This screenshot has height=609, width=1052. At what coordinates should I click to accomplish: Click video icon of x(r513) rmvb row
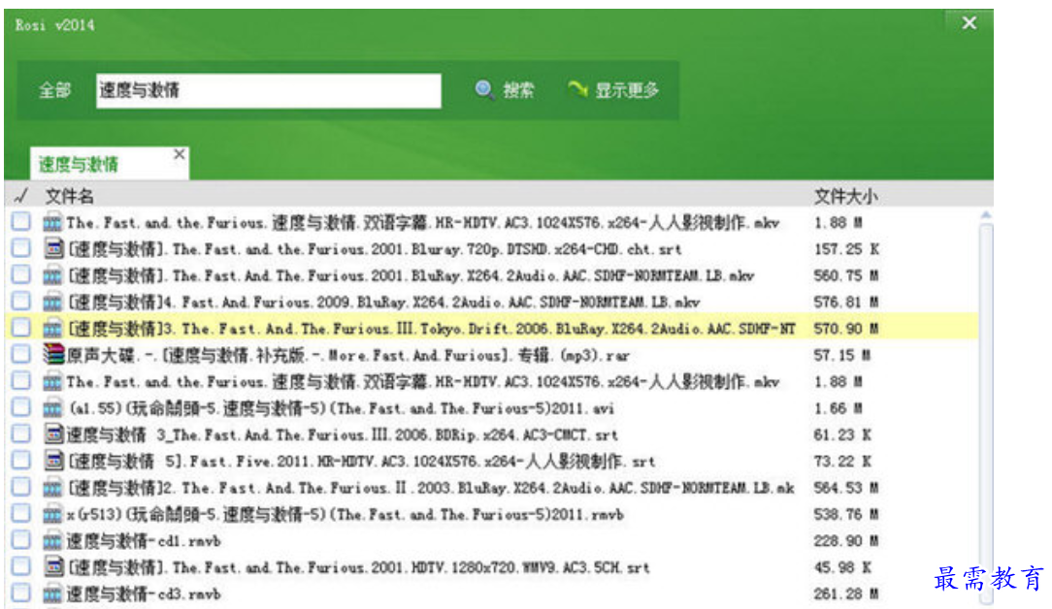click(x=53, y=514)
